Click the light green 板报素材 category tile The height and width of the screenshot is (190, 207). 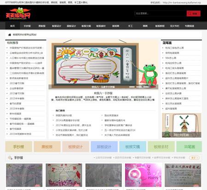(x=161, y=147)
